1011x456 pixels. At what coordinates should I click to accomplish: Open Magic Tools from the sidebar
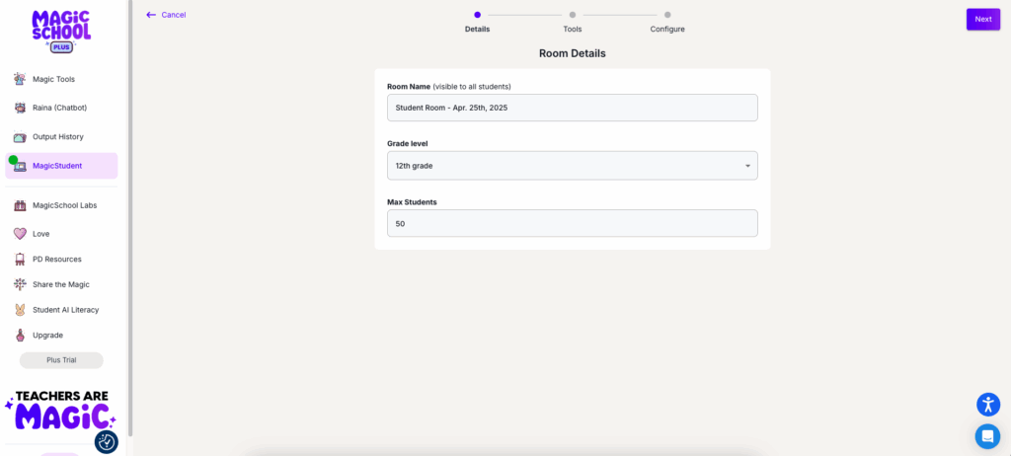point(61,79)
